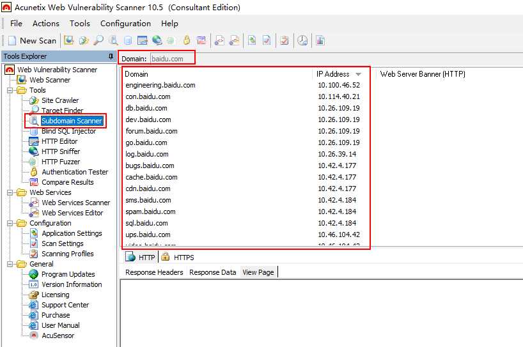
Task: Collapse the Configuration folder in tree
Action: tap(10, 223)
